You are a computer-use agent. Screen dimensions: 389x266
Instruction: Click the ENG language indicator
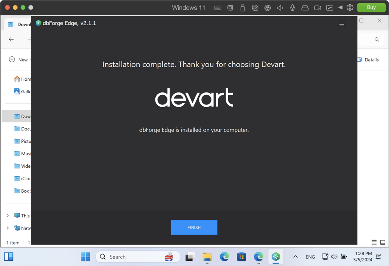[x=310, y=257]
